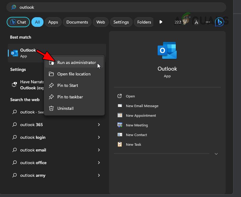This screenshot has width=241, height=197.
Task: Open the Chat filter tab
Action: click(18, 22)
